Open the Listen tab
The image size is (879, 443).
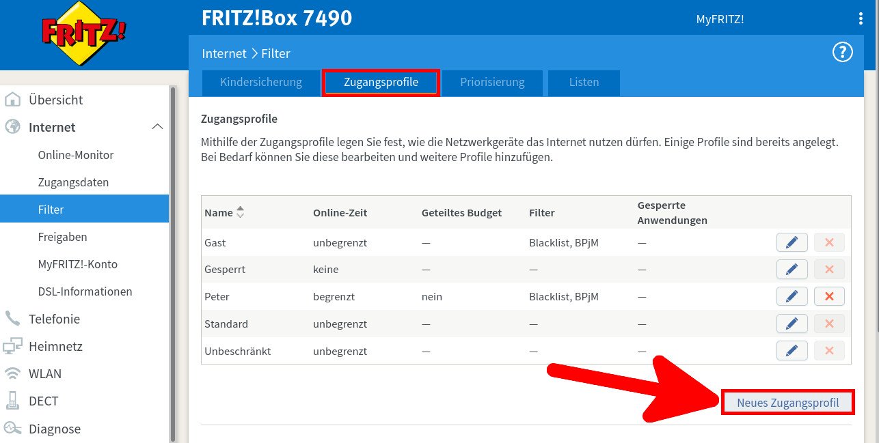584,82
